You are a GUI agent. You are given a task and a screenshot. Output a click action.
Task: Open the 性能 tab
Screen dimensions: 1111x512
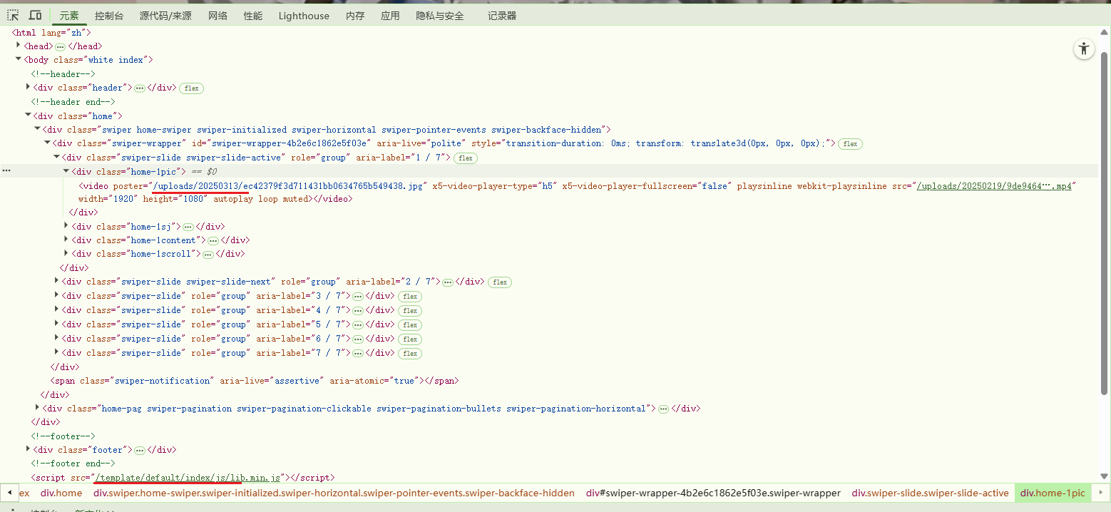click(253, 16)
